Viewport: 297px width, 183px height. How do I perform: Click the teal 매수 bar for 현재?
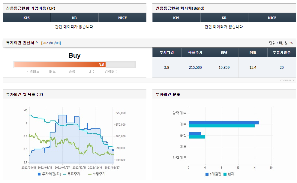click(x=222, y=126)
